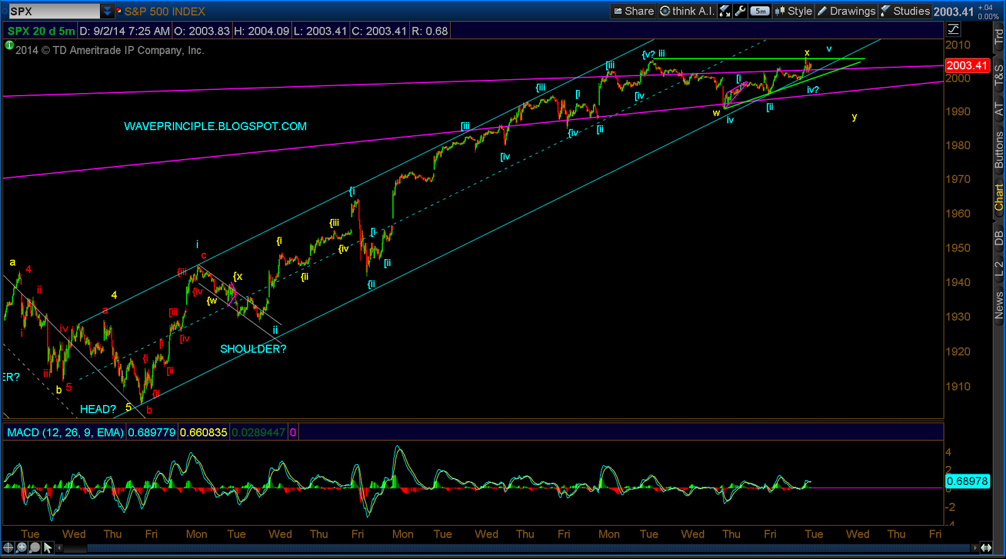The width and height of the screenshot is (1006, 559).
Task: Open the Buttons side tab
Action: 998,150
